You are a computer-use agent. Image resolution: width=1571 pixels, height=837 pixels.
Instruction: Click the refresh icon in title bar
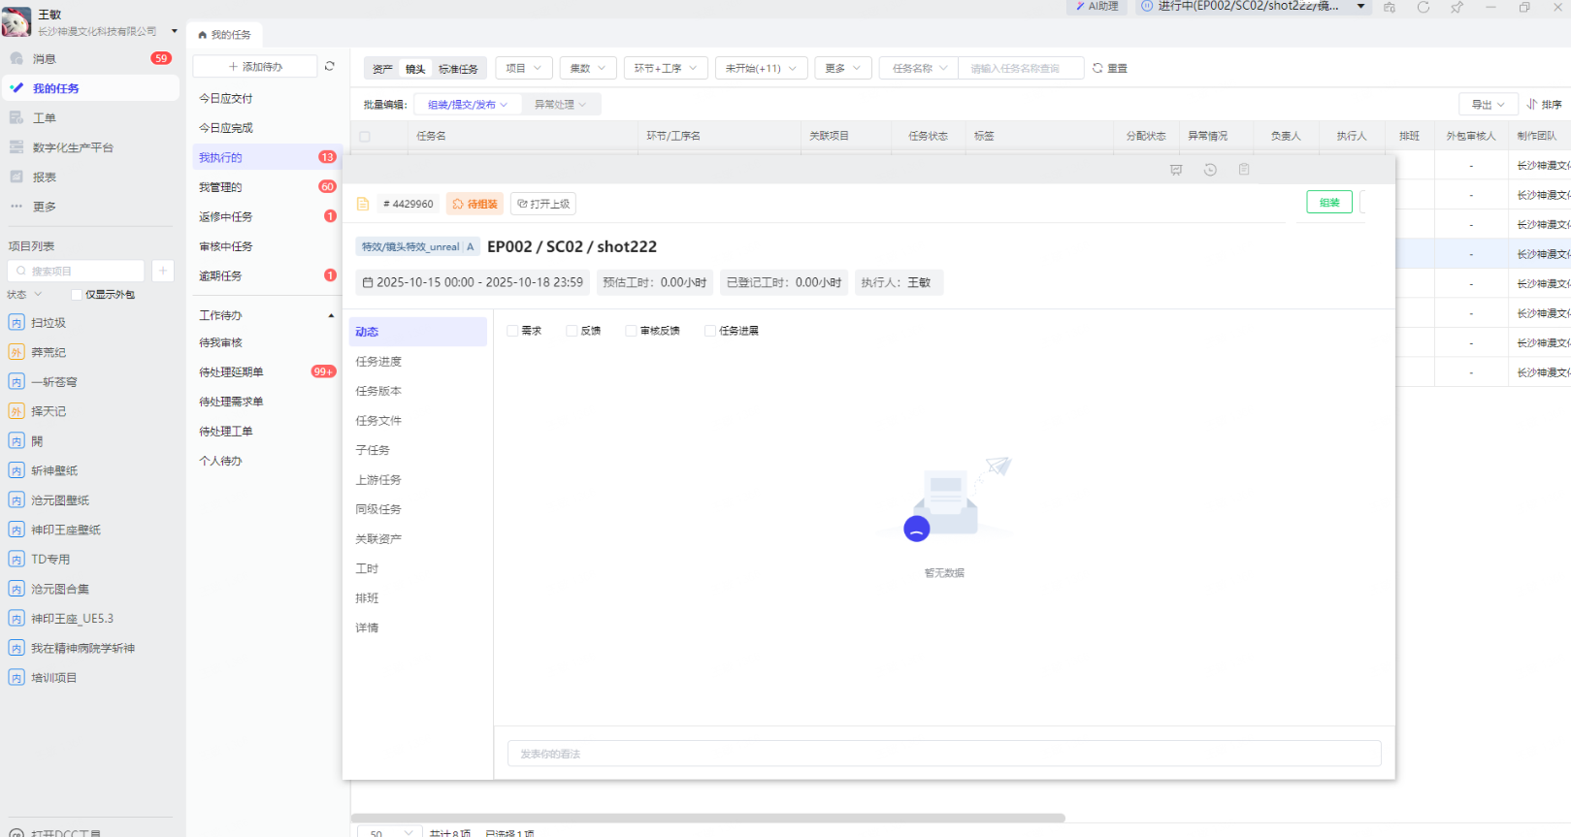tap(1424, 8)
